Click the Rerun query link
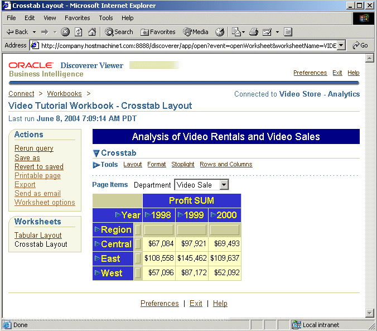 point(34,148)
